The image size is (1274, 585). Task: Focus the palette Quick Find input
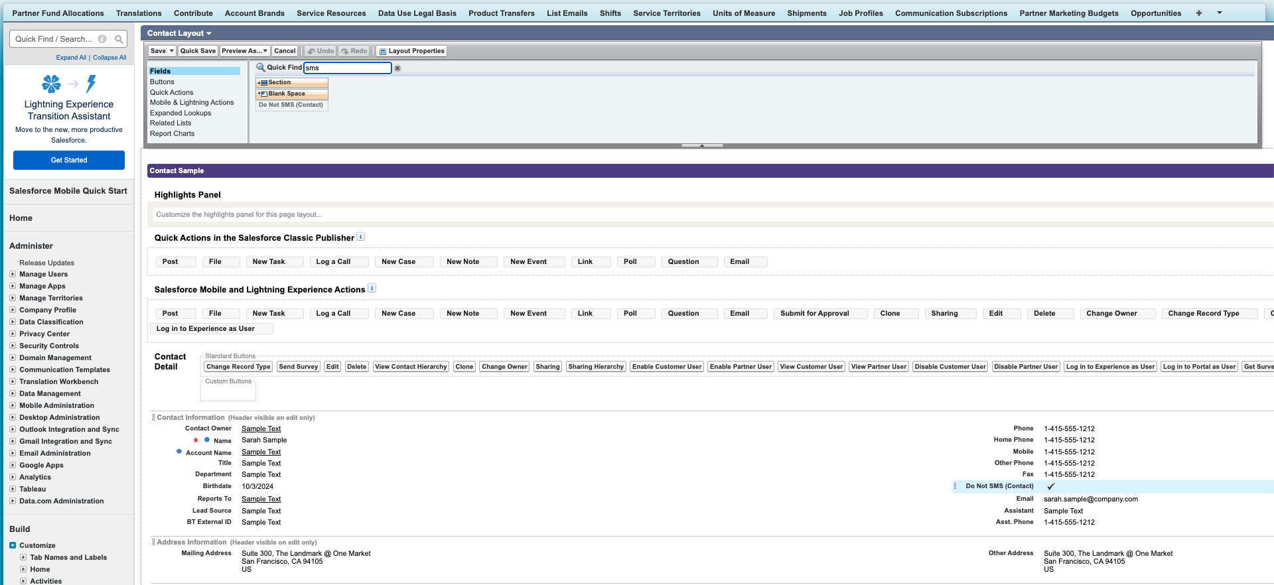pyautogui.click(x=347, y=68)
